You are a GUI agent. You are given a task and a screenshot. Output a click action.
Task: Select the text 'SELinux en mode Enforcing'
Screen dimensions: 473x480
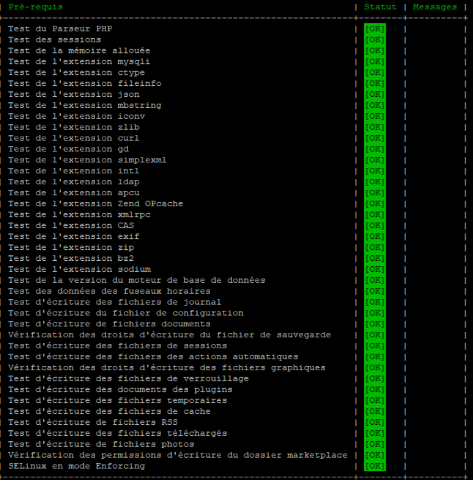[76, 466]
